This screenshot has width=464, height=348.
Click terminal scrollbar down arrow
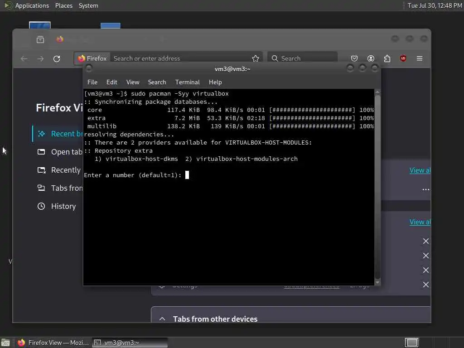point(377,283)
